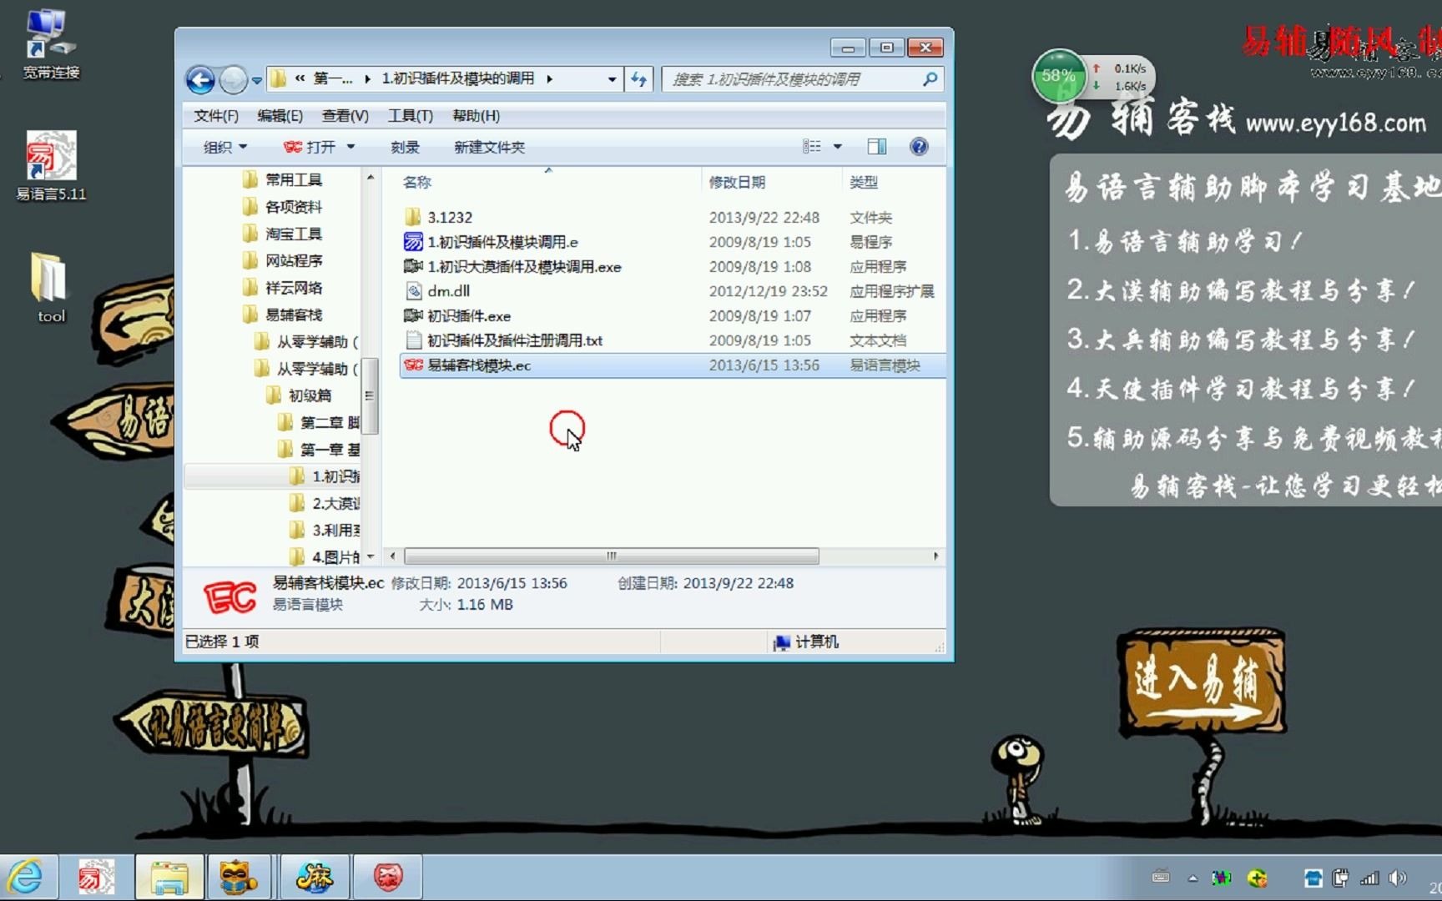The height and width of the screenshot is (901, 1442).
Task: Expand the 打开 dropdown arrow
Action: [x=350, y=147]
